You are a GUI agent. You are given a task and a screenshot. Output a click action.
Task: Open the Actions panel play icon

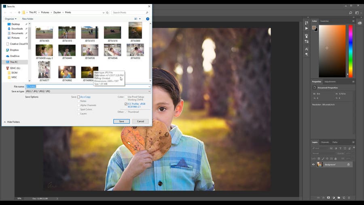[307, 28]
